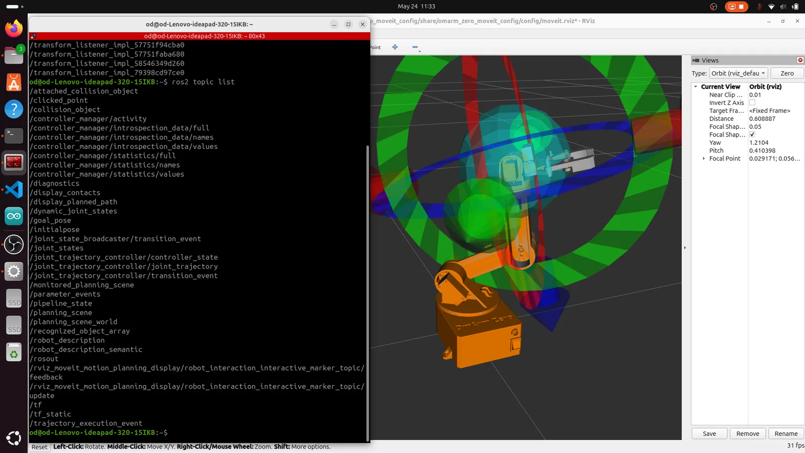Click the Zero view button
Viewport: 805px width, 453px height.
[x=787, y=73]
